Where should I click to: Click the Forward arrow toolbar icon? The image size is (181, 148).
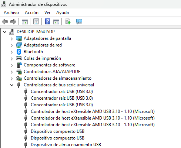pyautogui.click(x=13, y=22)
